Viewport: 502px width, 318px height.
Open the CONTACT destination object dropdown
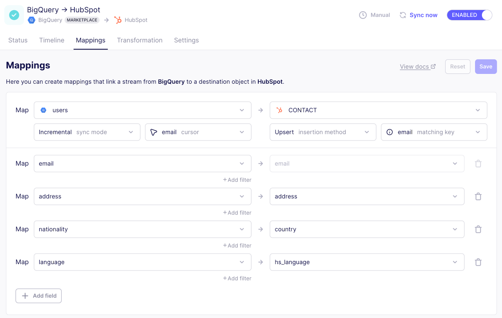tap(378, 110)
